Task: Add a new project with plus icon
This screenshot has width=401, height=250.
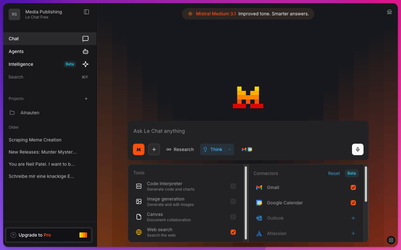Action: click(x=86, y=99)
